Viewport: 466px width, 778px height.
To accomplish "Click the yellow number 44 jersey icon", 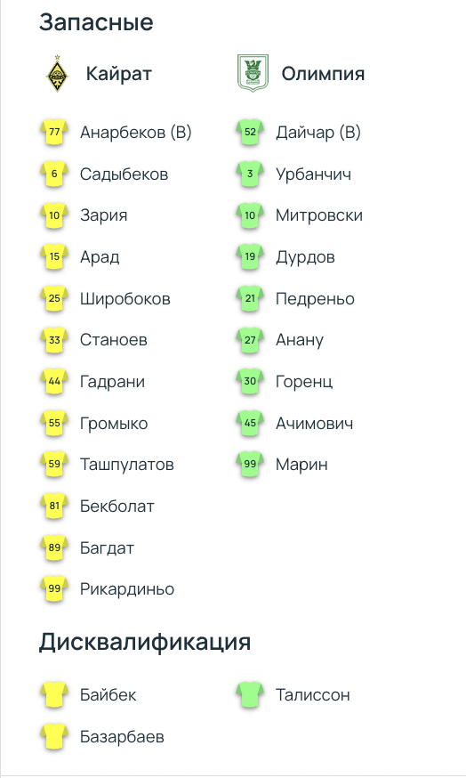I will [54, 382].
